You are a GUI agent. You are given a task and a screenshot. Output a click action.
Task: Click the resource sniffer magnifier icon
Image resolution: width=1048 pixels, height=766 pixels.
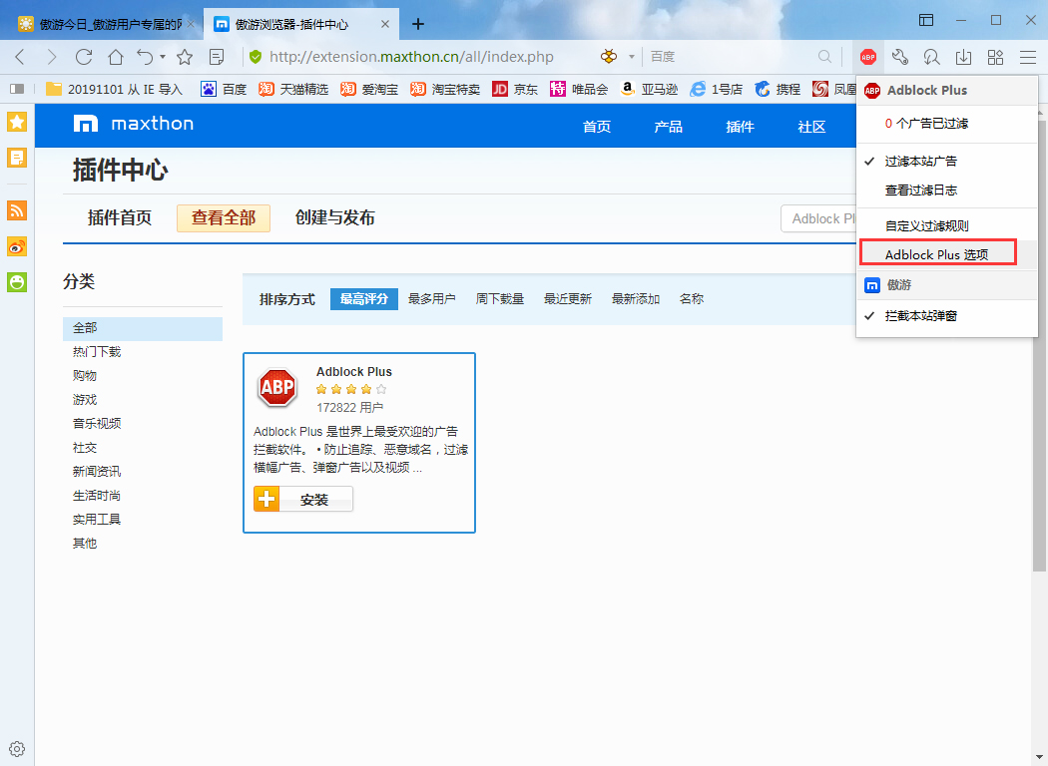(930, 57)
